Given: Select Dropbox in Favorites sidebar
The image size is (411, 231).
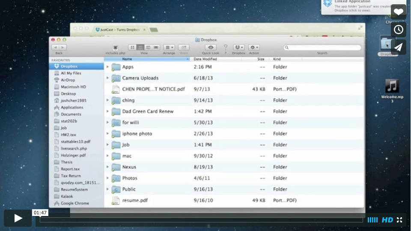Looking at the screenshot, I should click(x=76, y=66).
